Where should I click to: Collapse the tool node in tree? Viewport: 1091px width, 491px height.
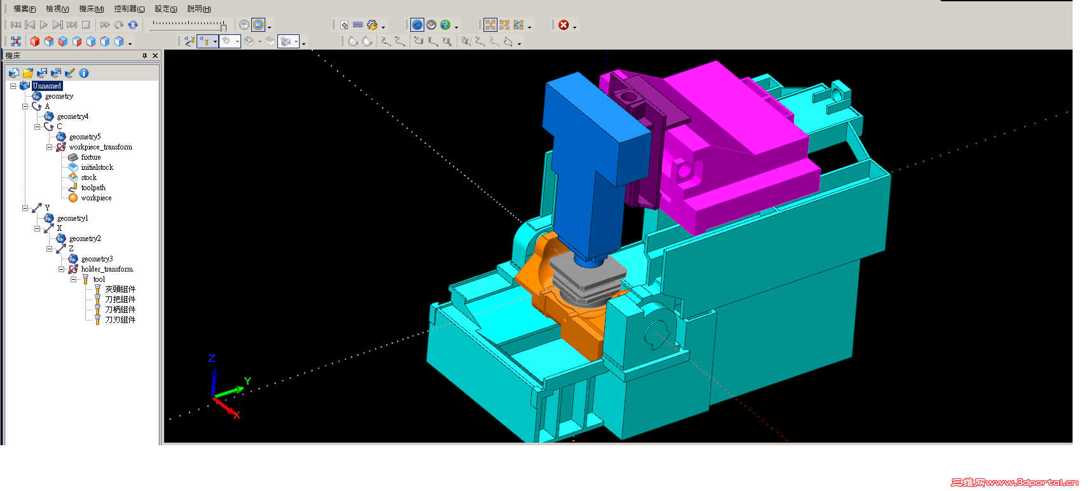(x=73, y=279)
